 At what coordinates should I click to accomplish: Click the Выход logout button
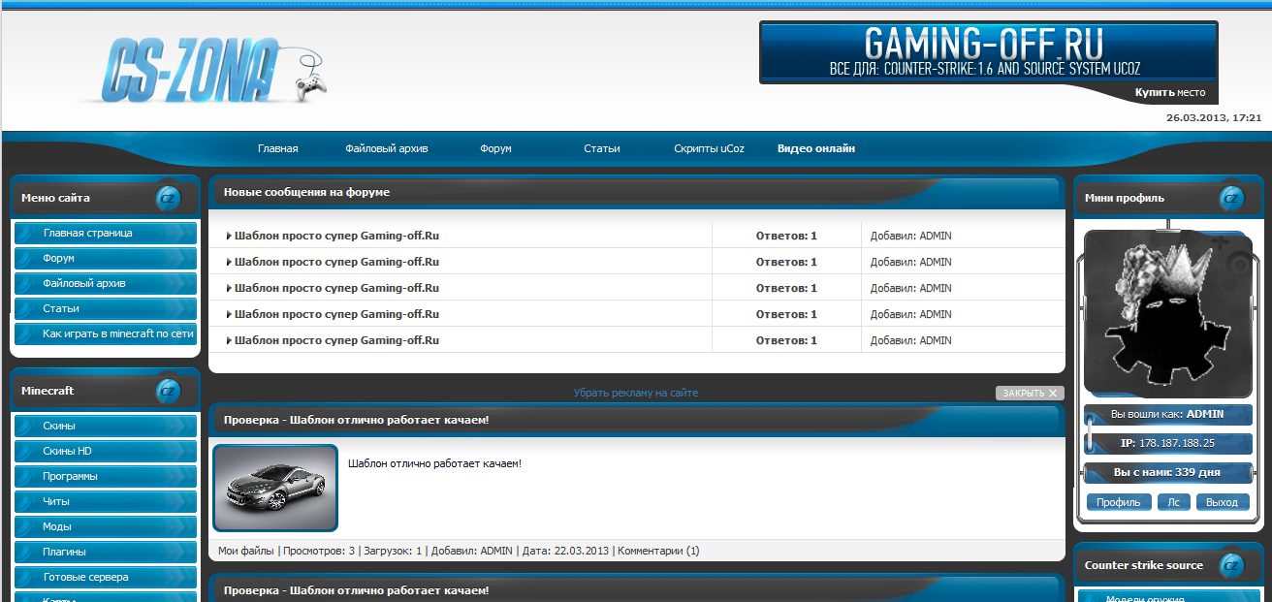point(1223,502)
